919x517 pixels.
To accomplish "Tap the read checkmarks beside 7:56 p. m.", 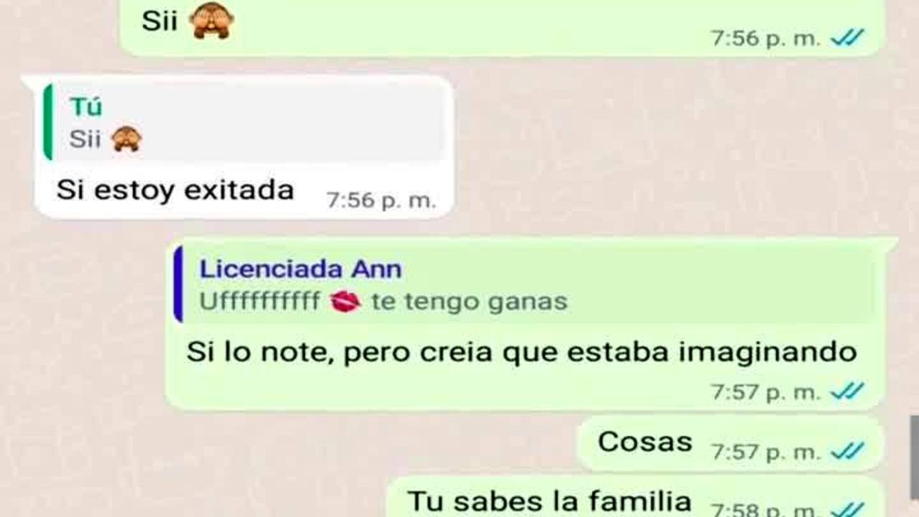I will [x=847, y=38].
